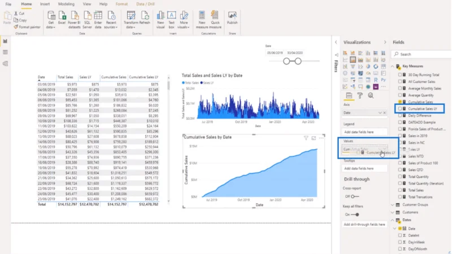The image size is (452, 254).
Task: Insert a New visual
Action: (x=160, y=20)
